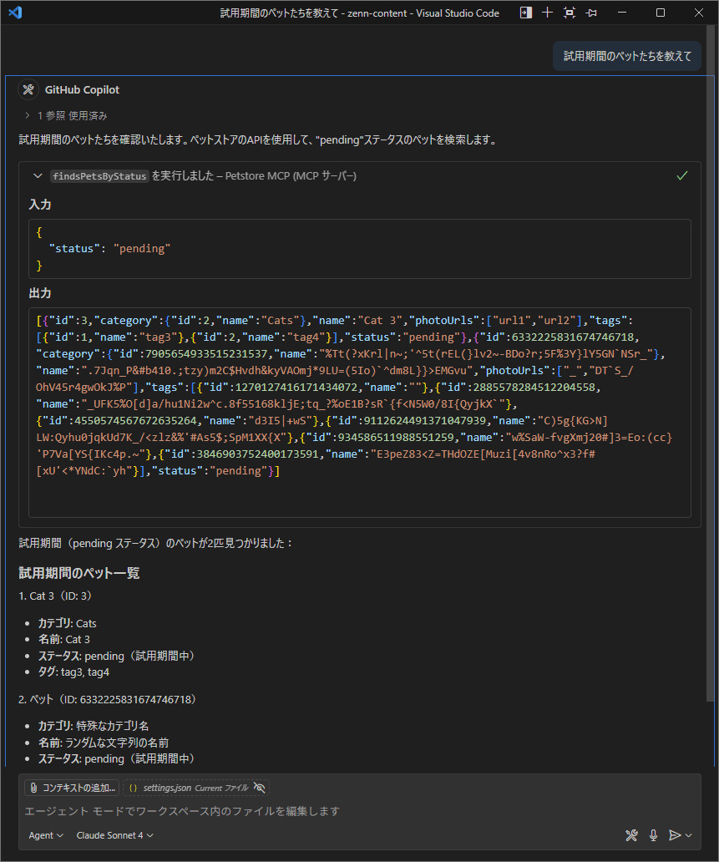Click the 'コンテキストの追加...' button

coord(72,788)
